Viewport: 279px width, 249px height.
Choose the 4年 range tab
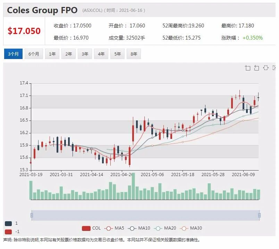(101, 54)
